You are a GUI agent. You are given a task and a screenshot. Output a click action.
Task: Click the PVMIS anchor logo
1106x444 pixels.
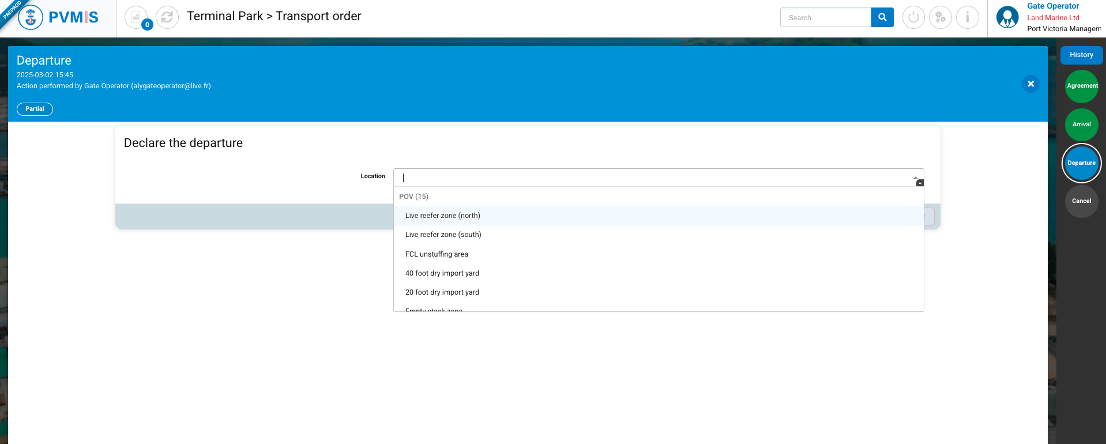point(31,17)
